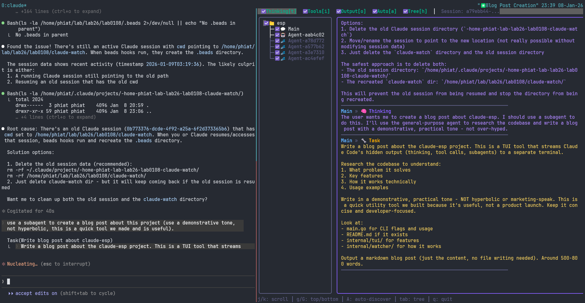
Task: Select the esp root node label
Action: coord(281,23)
